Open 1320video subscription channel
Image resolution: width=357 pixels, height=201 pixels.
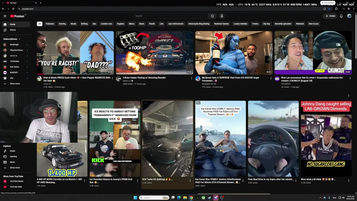pyautogui.click(x=15, y=61)
